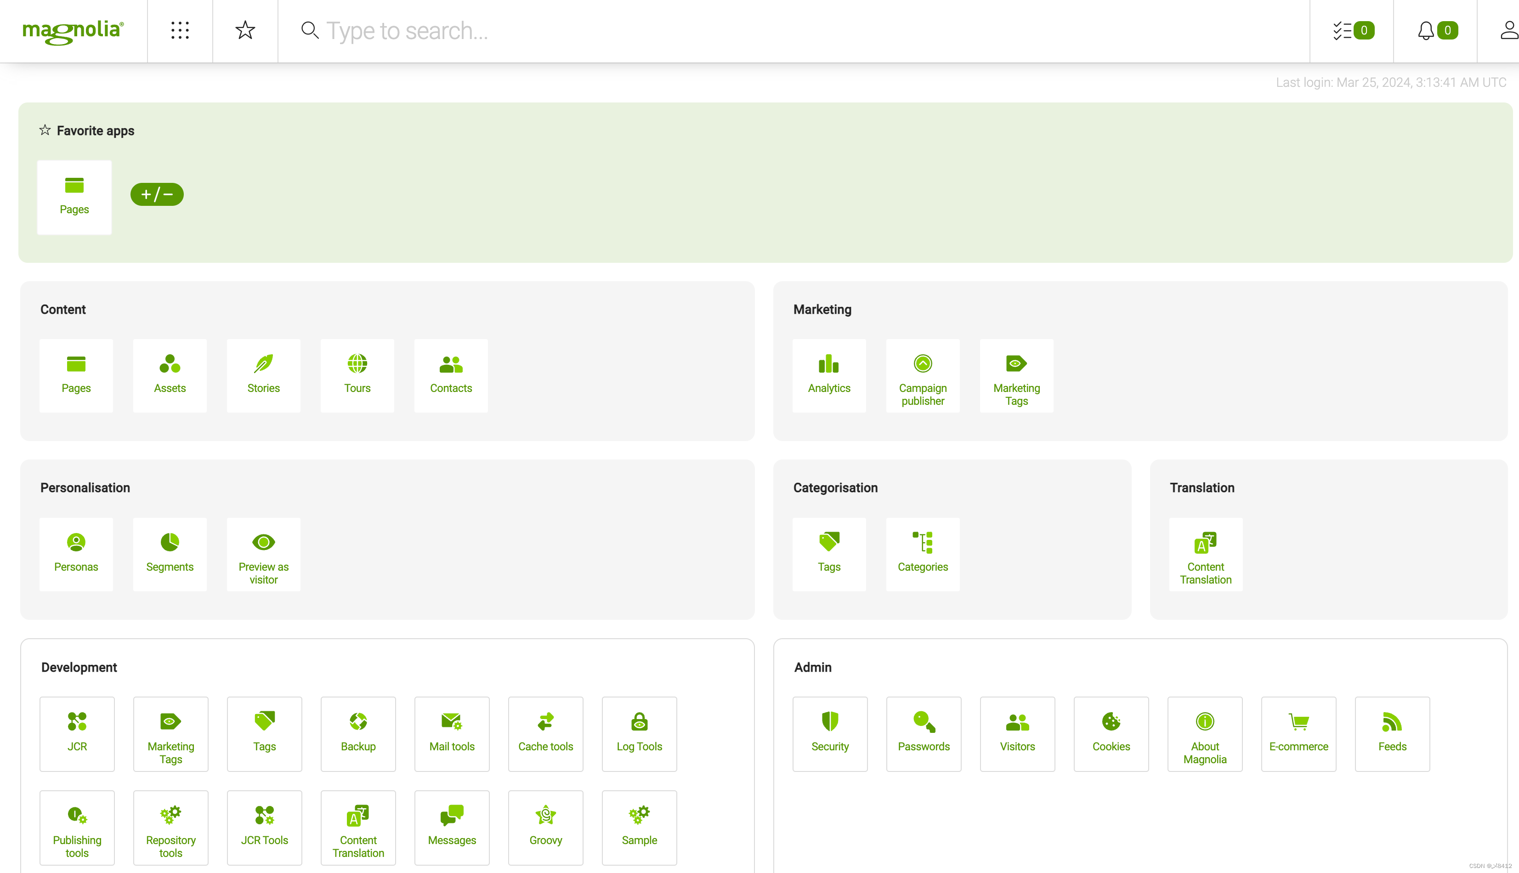Open the app launcher grid icon

tap(180, 31)
